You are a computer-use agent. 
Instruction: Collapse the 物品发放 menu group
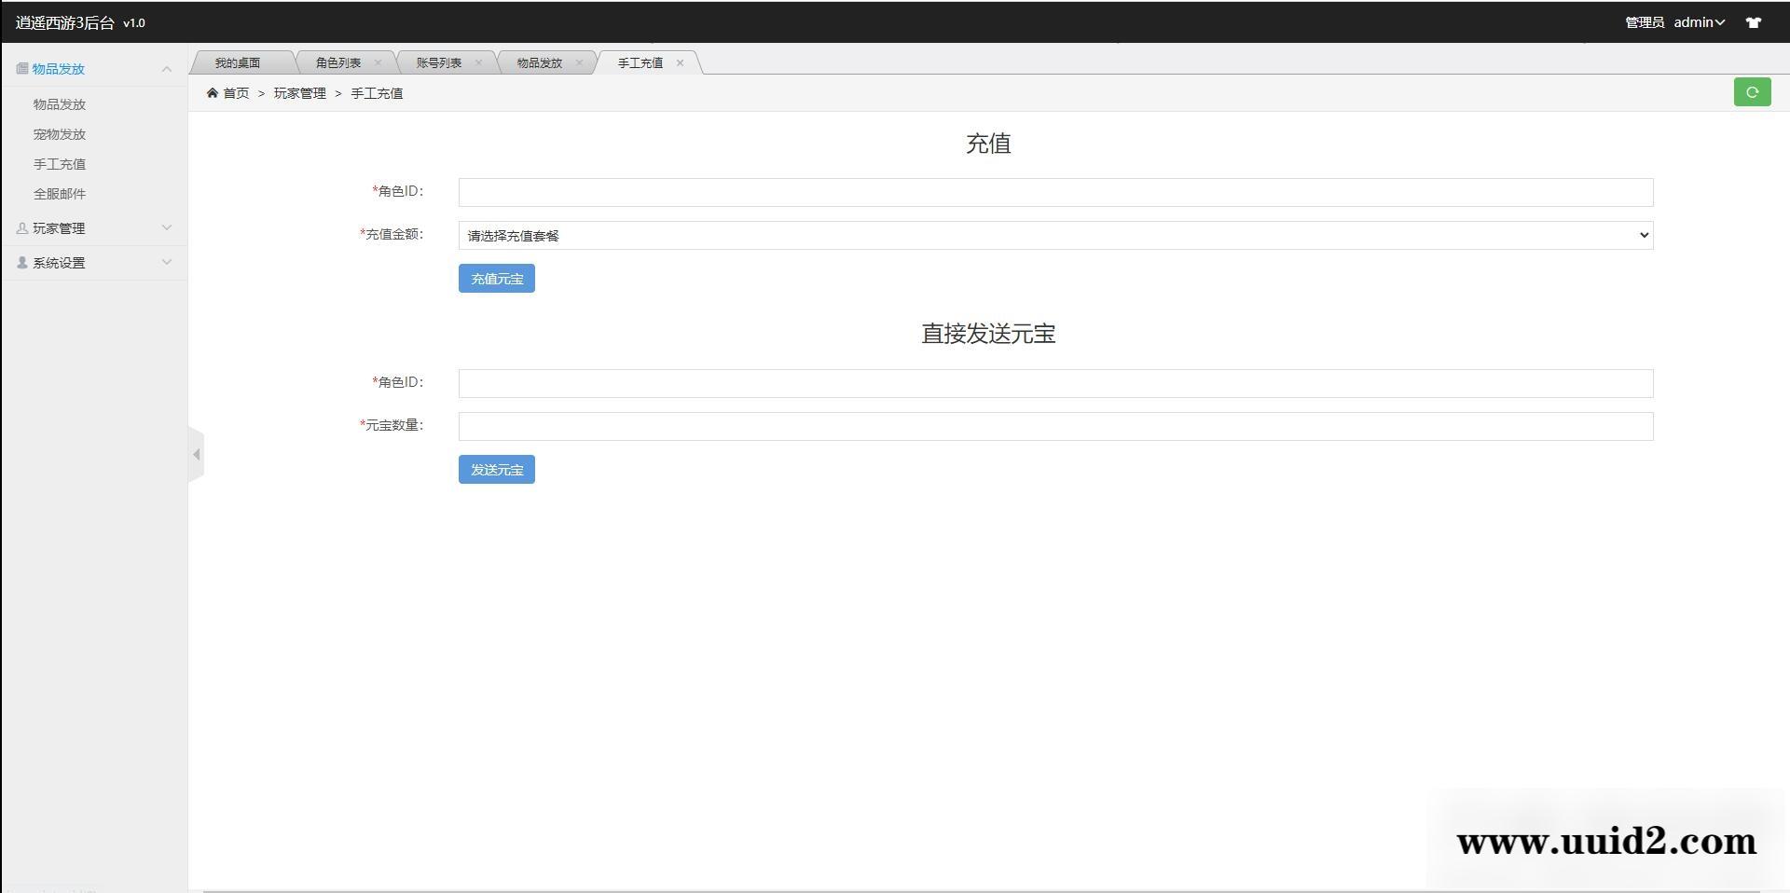167,68
